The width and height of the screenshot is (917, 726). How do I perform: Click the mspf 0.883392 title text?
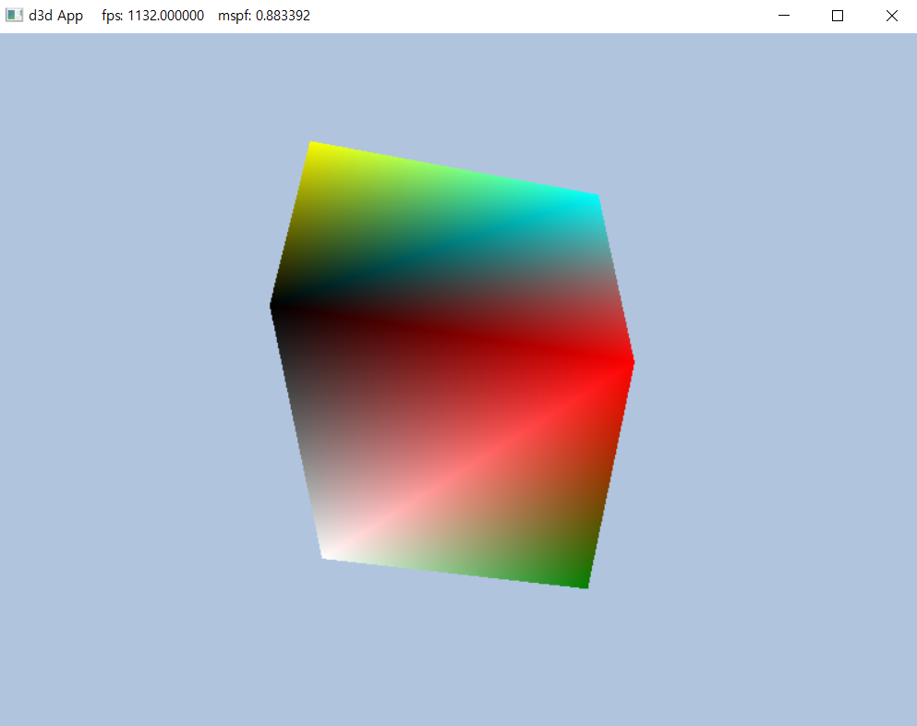(x=264, y=16)
